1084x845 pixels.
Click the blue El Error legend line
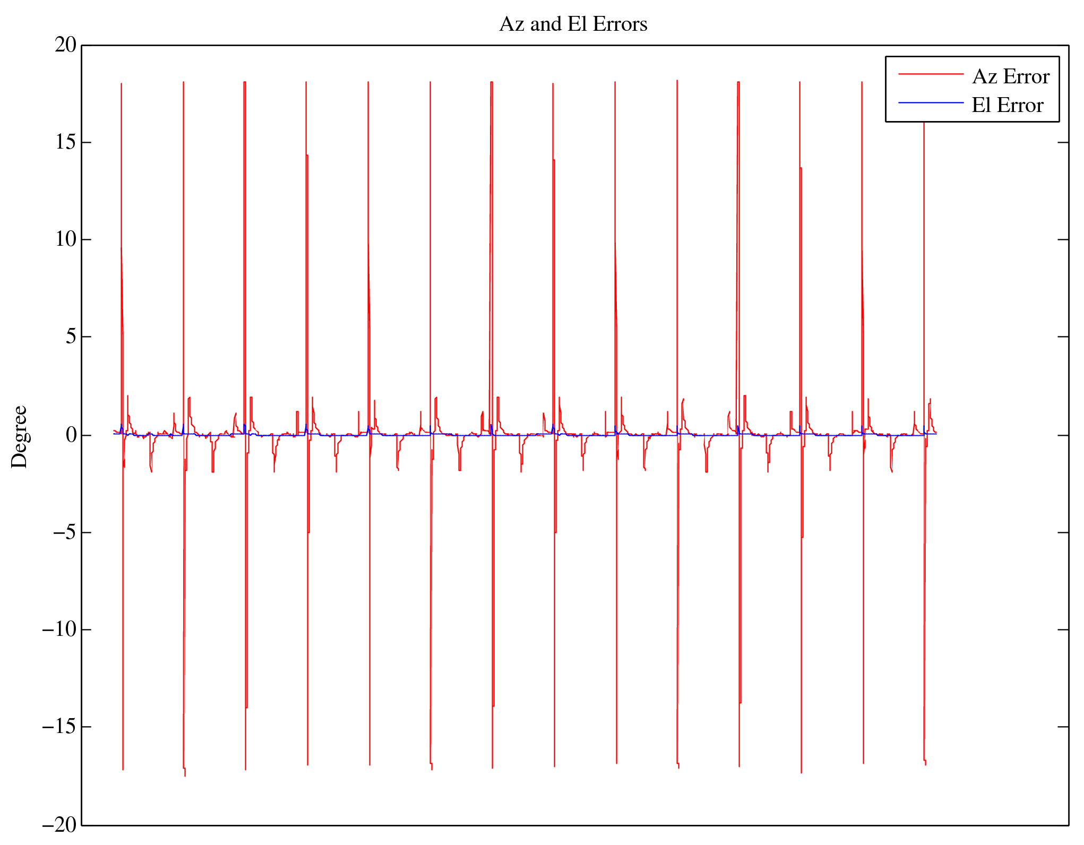pos(930,103)
